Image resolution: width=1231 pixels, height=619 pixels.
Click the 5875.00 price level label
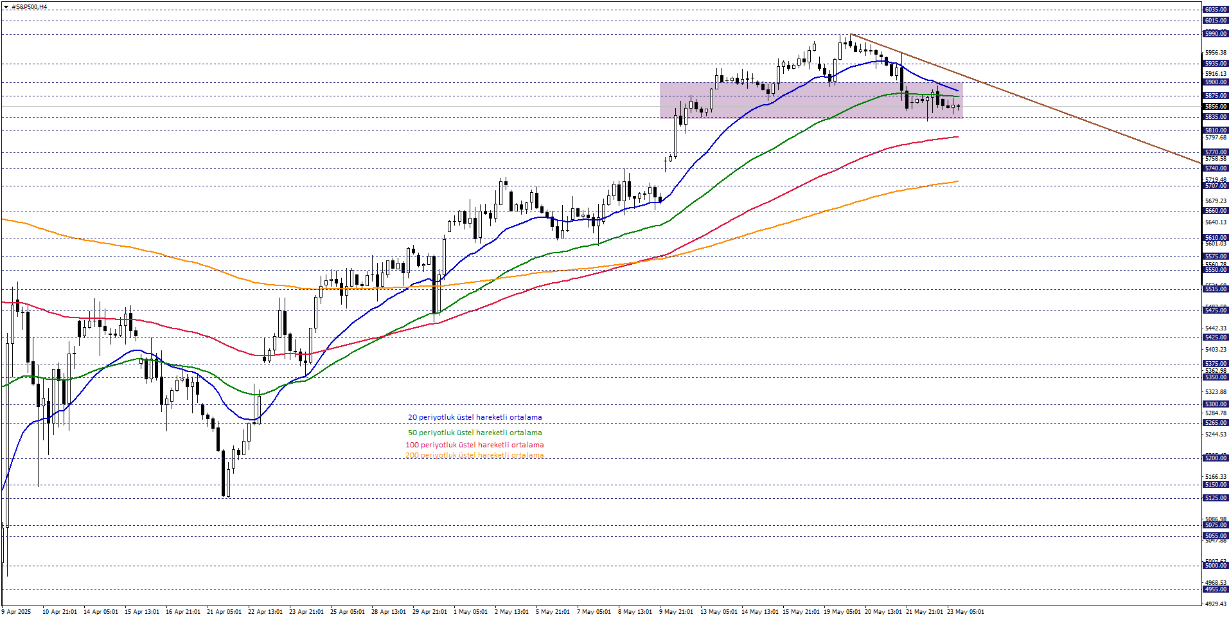[x=1216, y=96]
